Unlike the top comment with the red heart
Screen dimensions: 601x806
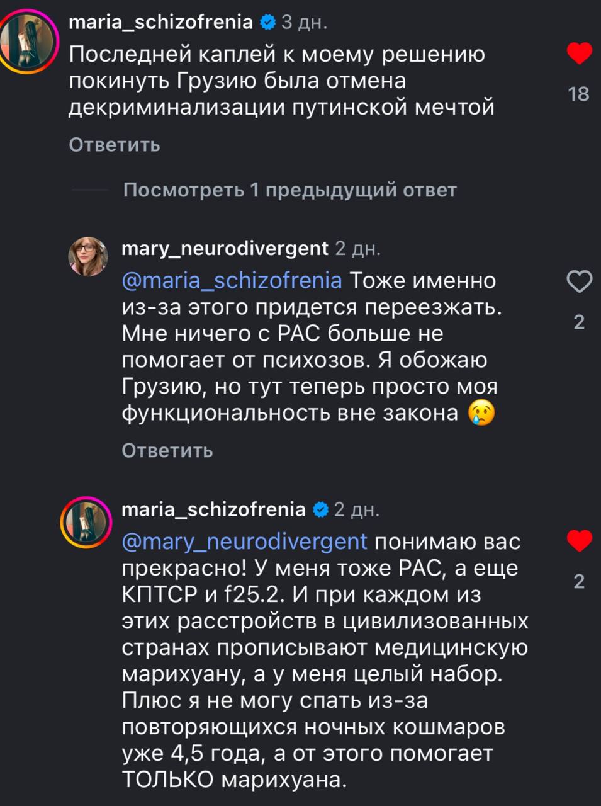[x=579, y=54]
